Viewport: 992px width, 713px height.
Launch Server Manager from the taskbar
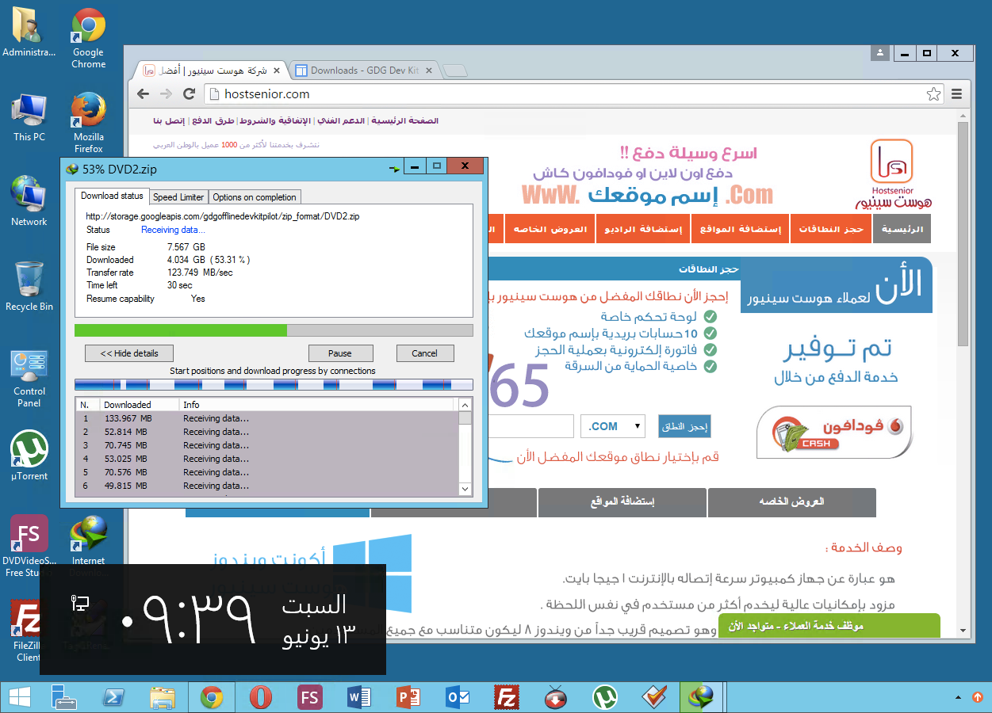[x=64, y=697]
